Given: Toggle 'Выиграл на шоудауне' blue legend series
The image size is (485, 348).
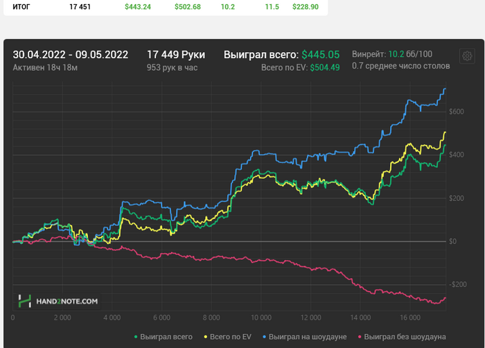Looking at the screenshot, I should (x=305, y=337).
